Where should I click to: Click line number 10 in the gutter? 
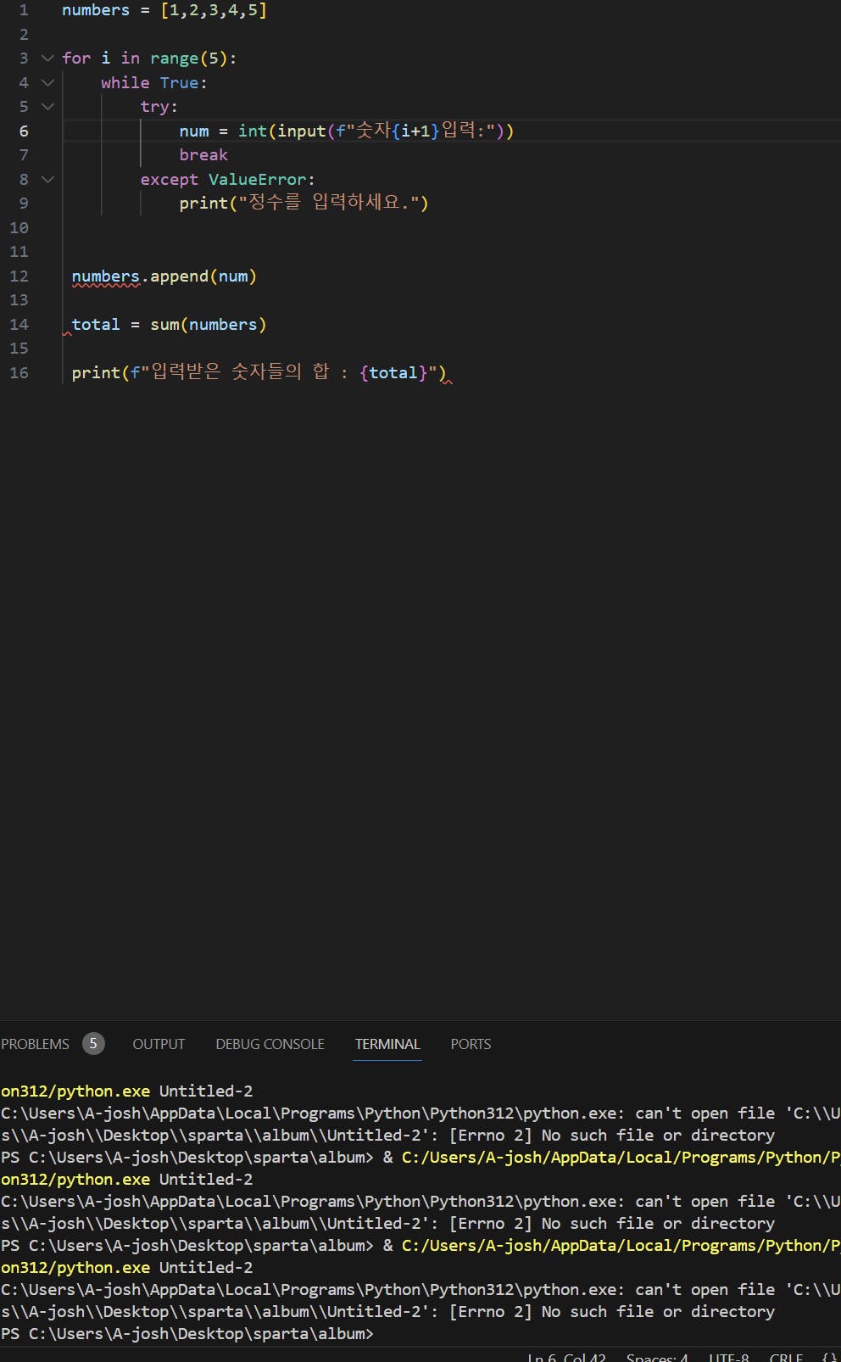click(19, 228)
